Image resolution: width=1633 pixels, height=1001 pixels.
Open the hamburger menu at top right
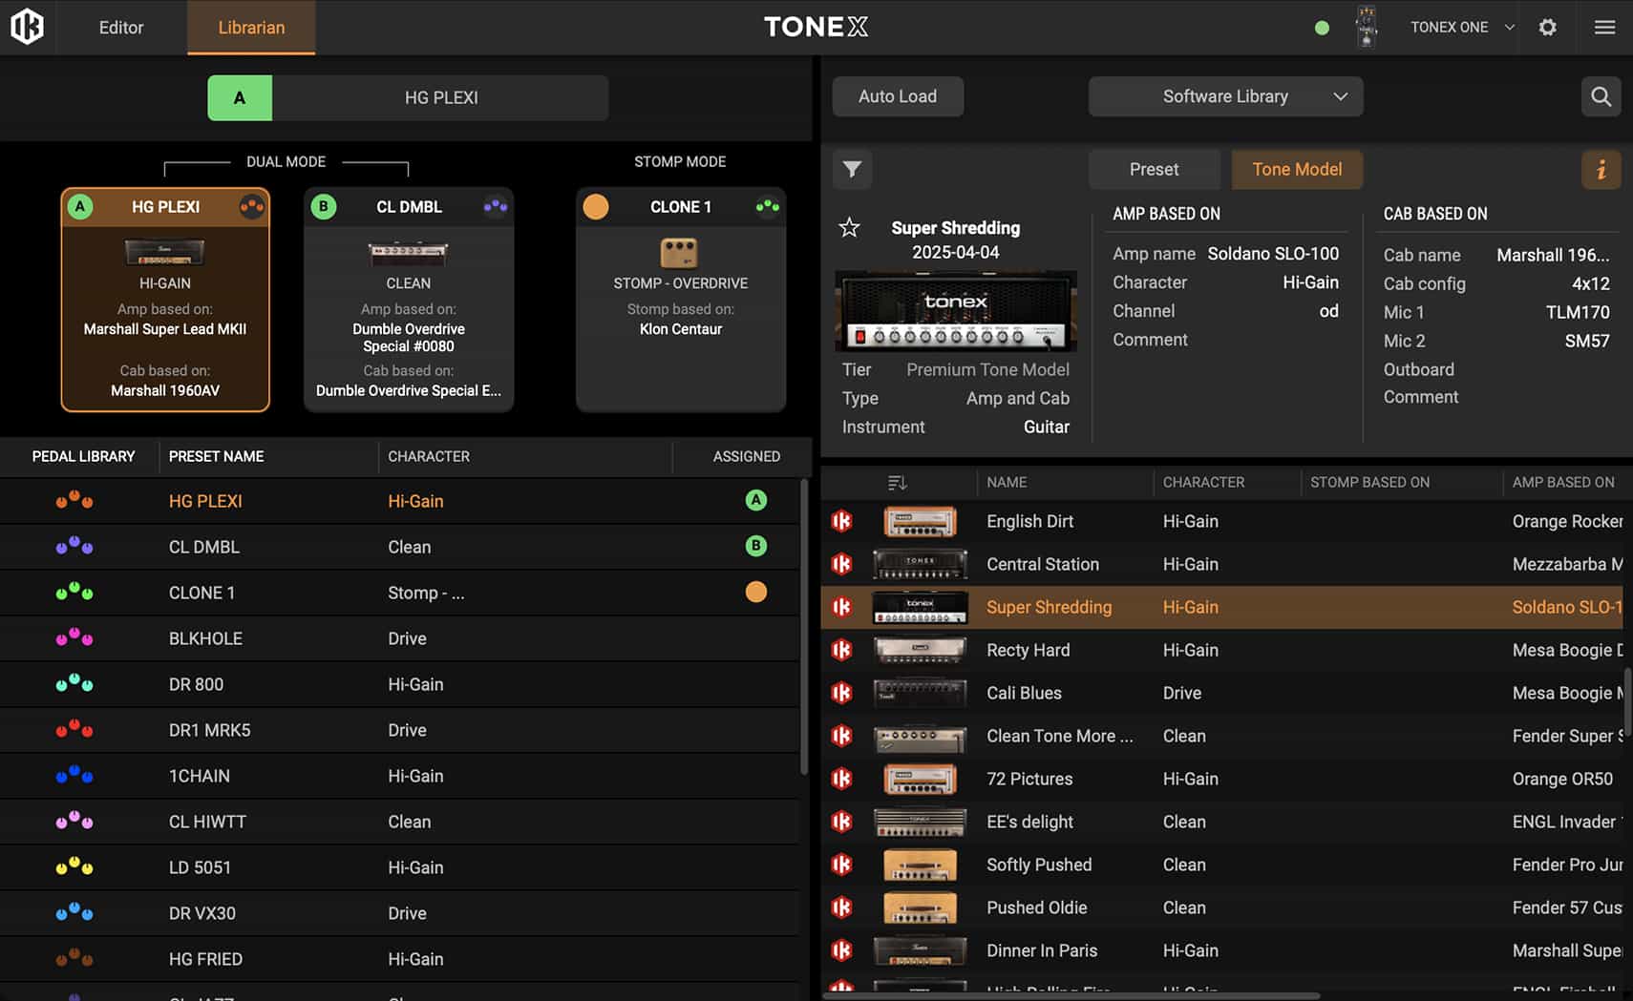[1605, 27]
